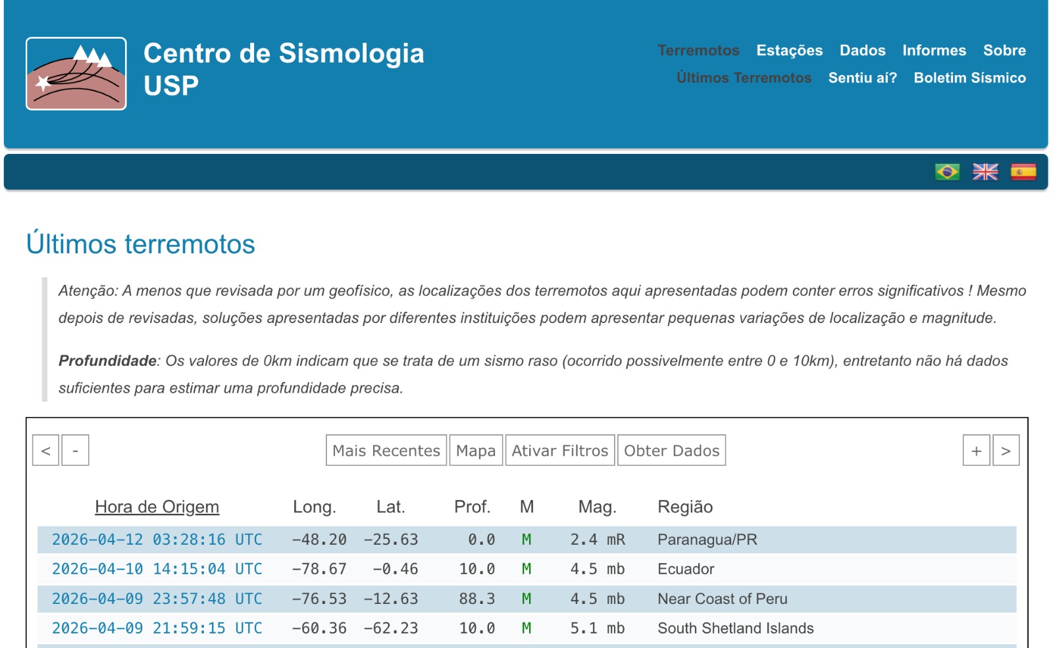Open the Paranagua/PR earthquake timestamp link
The image size is (1053, 648).
pyautogui.click(x=157, y=540)
